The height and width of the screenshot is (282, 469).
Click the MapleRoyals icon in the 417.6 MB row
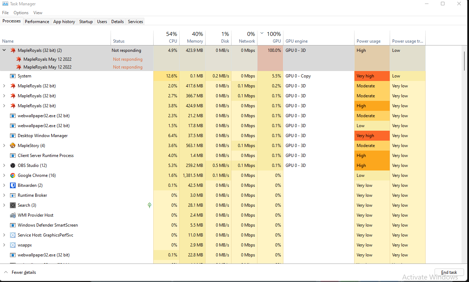pyautogui.click(x=13, y=86)
